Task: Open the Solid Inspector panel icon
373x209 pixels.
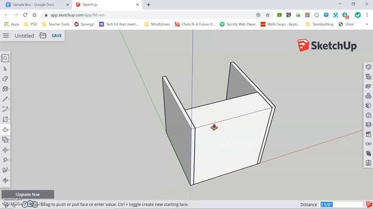Action: (x=368, y=153)
